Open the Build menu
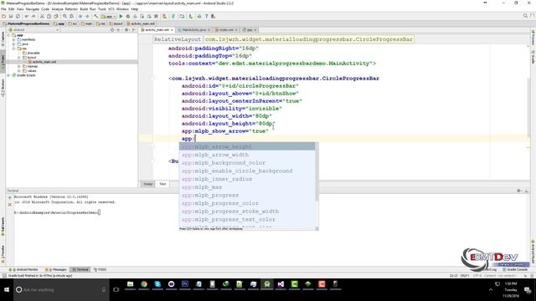 tap(84, 9)
